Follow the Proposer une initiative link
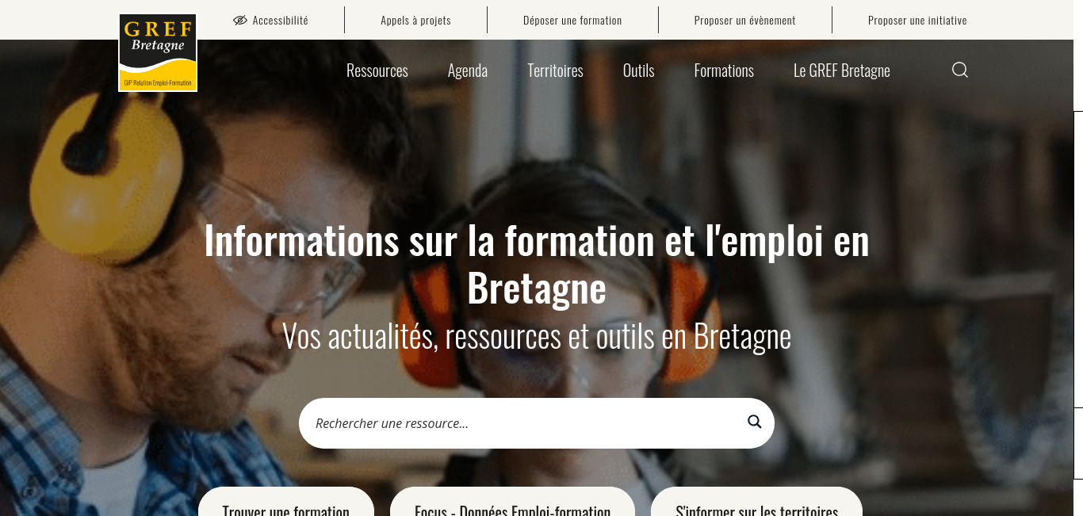 pyautogui.click(x=917, y=21)
